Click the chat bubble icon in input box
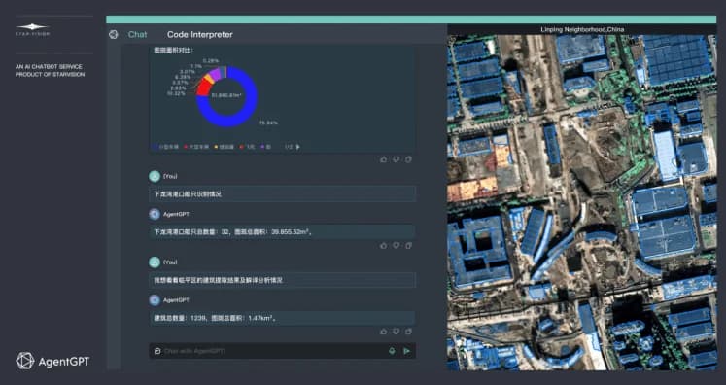 [x=157, y=351]
